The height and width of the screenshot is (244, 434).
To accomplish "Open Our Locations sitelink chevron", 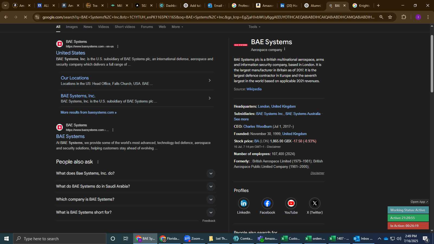I will coord(209,81).
